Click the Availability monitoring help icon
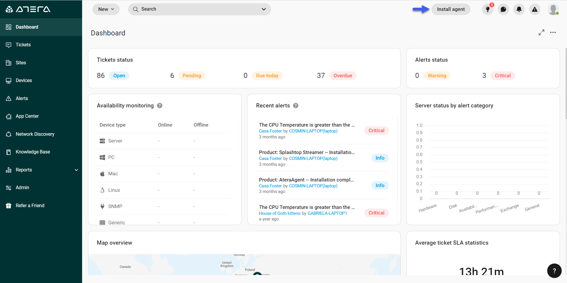Viewport: 567px width, 283px height. click(160, 106)
